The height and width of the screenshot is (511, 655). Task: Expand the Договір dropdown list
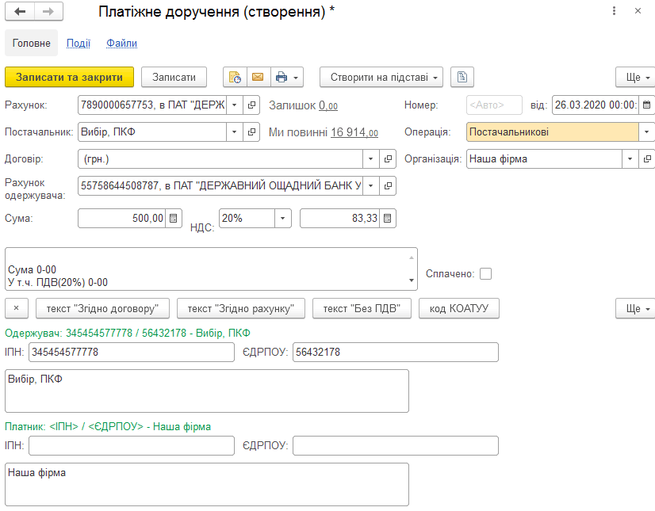pos(370,159)
